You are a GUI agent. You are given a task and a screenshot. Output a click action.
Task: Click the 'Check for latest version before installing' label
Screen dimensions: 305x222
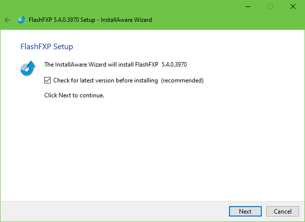[105, 80]
